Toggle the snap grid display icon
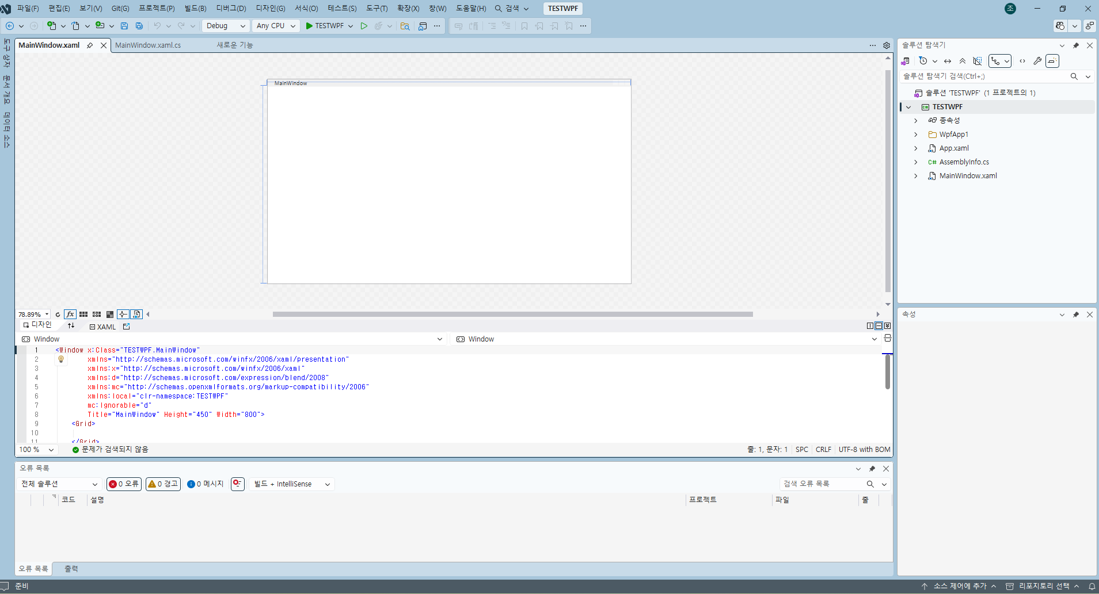The height and width of the screenshot is (594, 1099). pos(83,315)
